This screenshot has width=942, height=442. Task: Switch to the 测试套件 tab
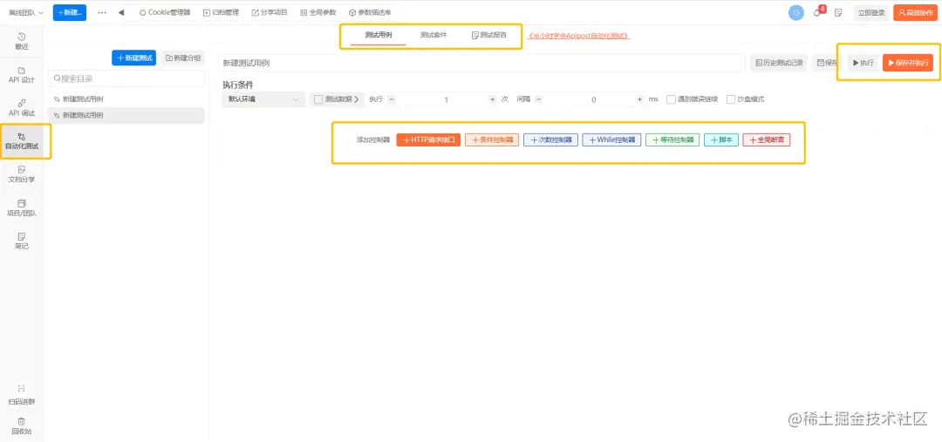(433, 36)
